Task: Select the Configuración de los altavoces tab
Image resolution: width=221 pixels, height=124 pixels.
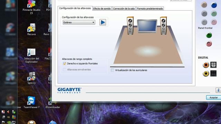Action: (75, 8)
